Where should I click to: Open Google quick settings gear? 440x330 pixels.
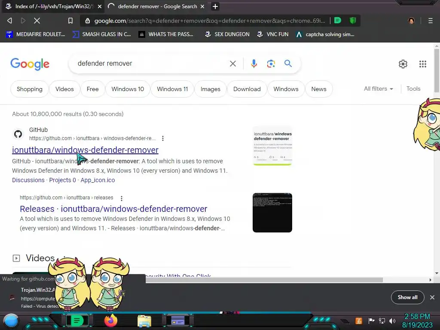403,64
